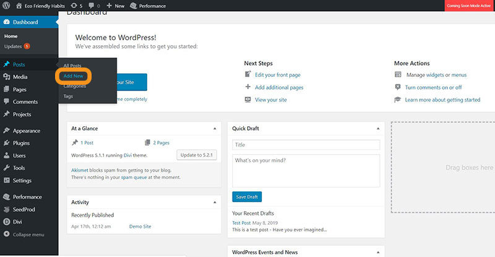This screenshot has width=495, height=257.
Task: Click the SeedProd icon in sidebar
Action: pyautogui.click(x=6, y=209)
